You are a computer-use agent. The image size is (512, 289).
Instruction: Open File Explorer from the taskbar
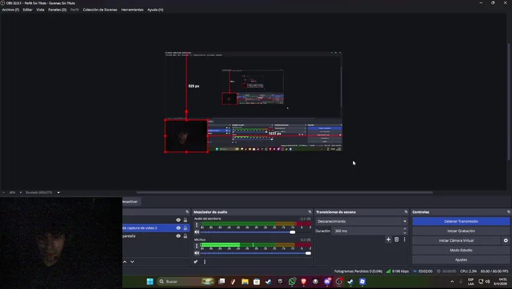(245, 282)
